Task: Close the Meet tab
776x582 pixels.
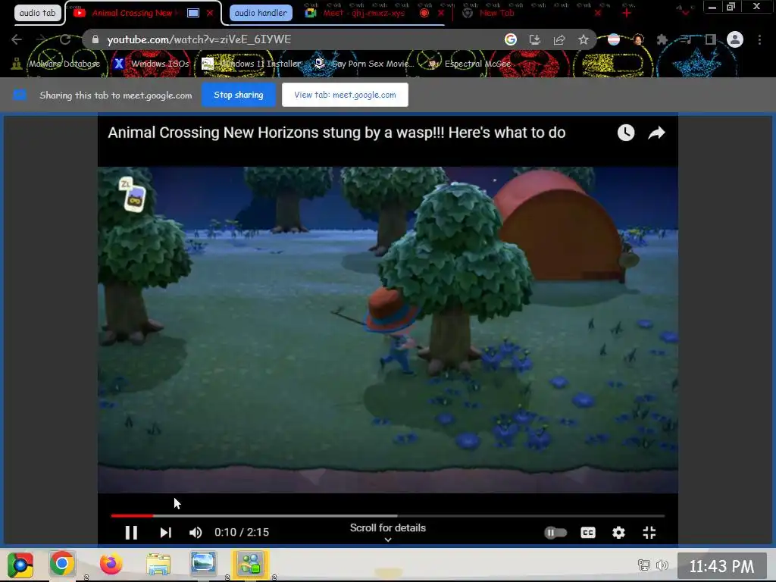Action: coord(441,13)
